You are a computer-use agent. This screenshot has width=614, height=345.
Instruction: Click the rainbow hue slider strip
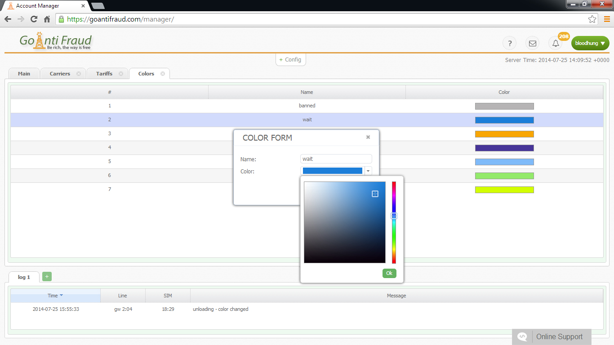394,238
